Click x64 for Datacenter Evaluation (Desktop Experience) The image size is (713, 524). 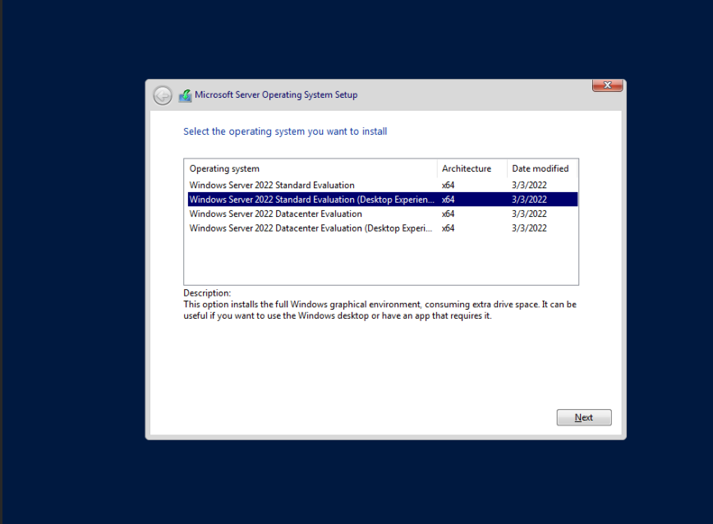point(448,228)
